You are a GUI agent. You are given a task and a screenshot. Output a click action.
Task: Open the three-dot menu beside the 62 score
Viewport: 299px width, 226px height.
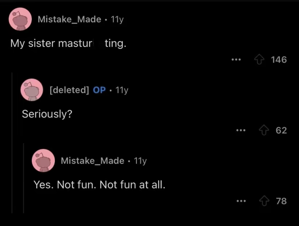coord(241,131)
